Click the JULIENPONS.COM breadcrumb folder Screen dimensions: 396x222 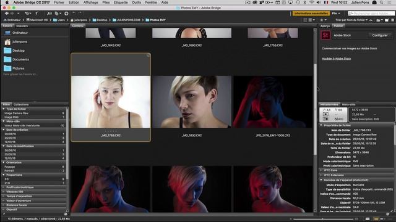pos(126,20)
